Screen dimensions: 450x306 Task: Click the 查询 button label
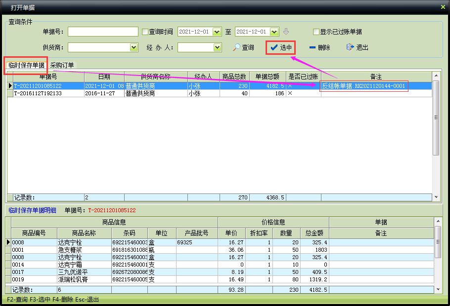pyautogui.click(x=248, y=47)
